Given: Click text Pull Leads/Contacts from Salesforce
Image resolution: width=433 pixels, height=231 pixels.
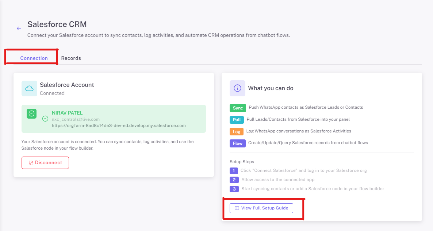Looking at the screenshot, I should (x=298, y=119).
